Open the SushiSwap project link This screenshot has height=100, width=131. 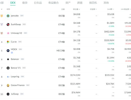click(16, 24)
